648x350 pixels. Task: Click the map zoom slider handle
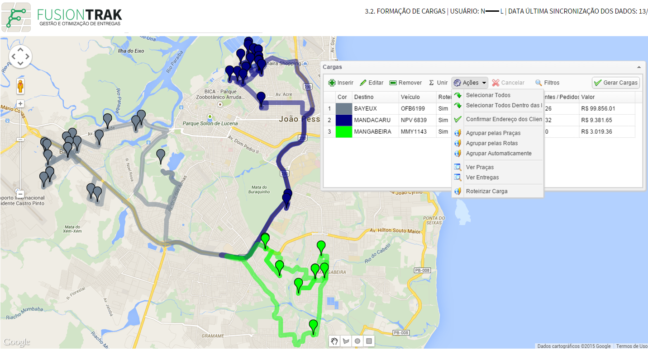pyautogui.click(x=20, y=140)
